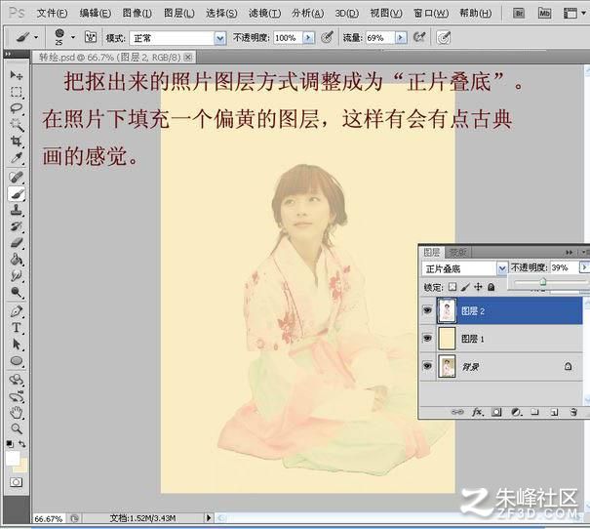Select the Quick Selection tool

(17, 125)
